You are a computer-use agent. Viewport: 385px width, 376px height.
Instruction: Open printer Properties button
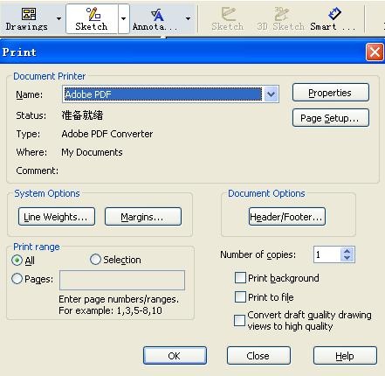click(331, 93)
